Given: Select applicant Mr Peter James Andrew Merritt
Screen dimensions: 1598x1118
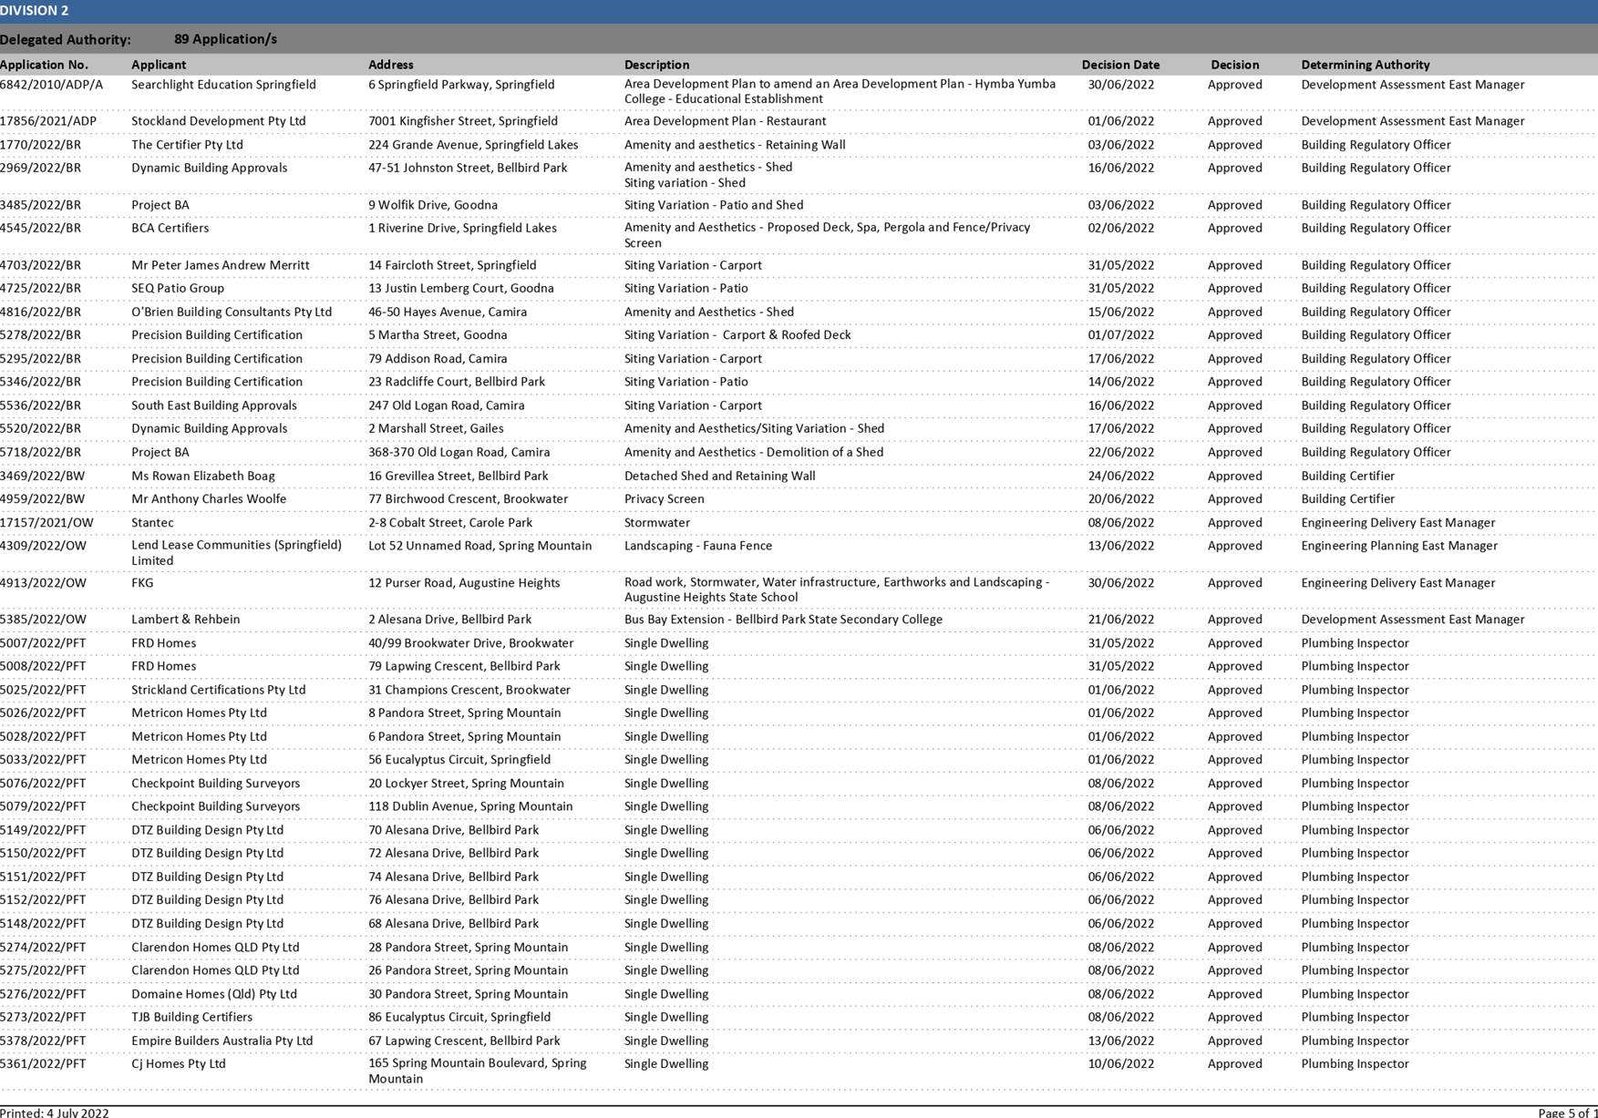Looking at the screenshot, I should 221,265.
